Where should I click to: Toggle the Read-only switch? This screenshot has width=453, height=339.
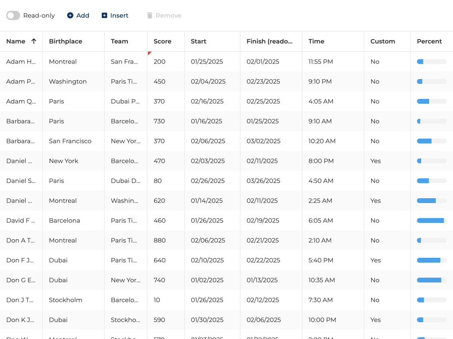point(13,15)
